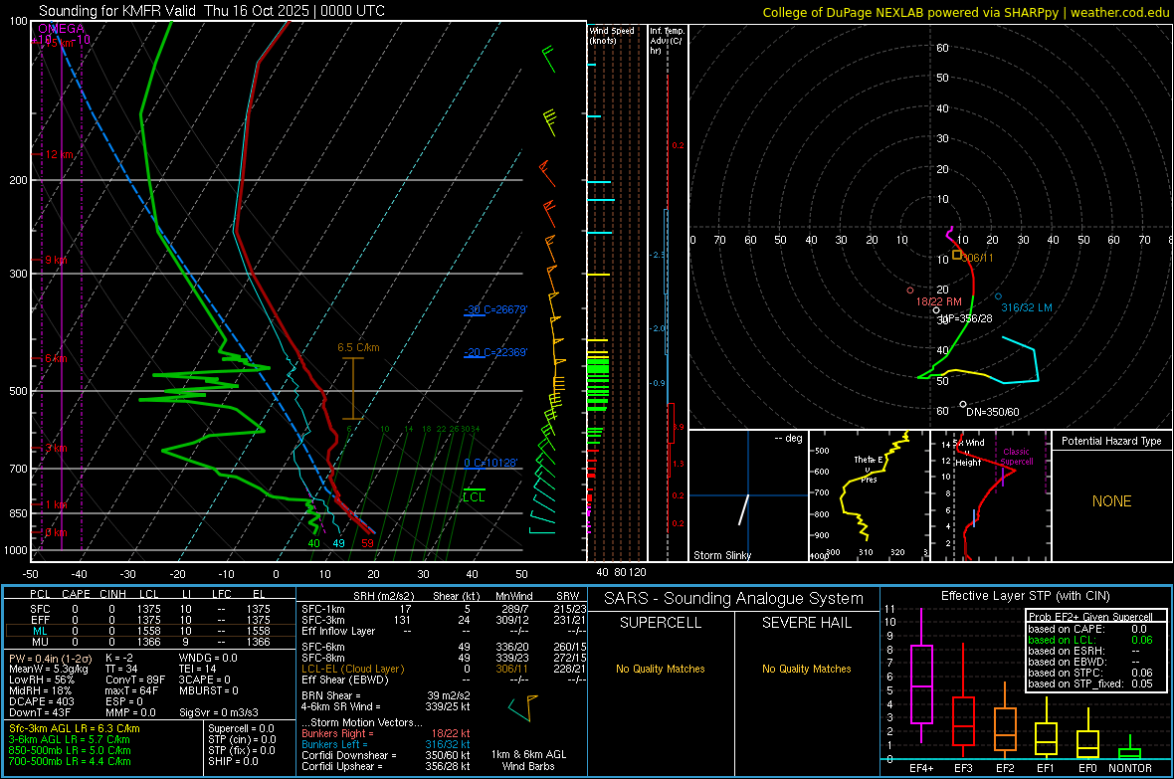Click the red surface temperature value 59

coord(368,543)
